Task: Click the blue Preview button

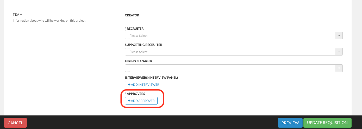Action: (290, 123)
